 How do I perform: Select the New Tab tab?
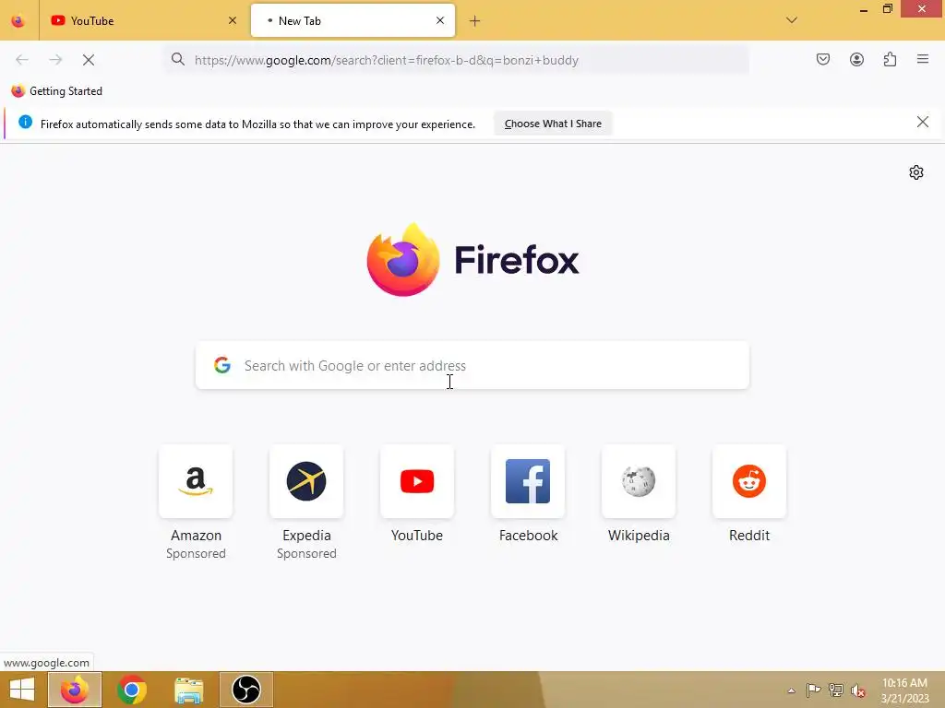point(353,20)
